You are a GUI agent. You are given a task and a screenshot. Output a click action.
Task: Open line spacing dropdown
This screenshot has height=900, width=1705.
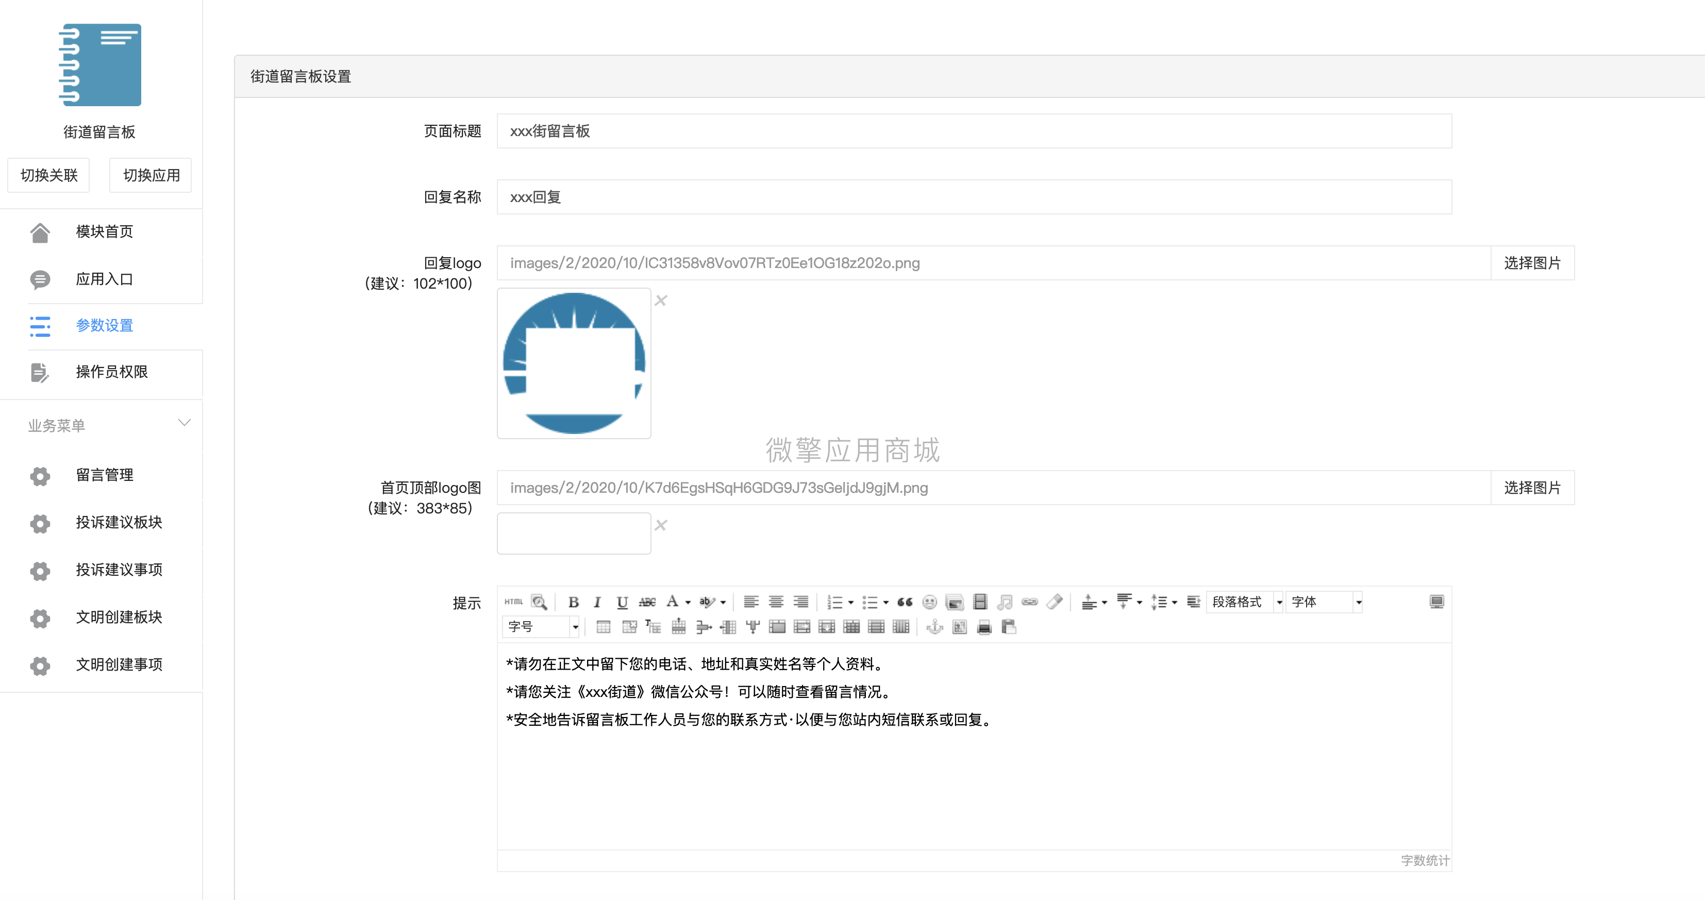click(1175, 602)
